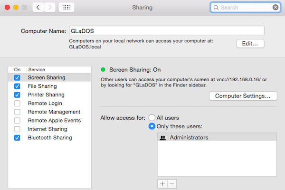
Task: Click into the Computer Name field
Action: click(x=167, y=30)
